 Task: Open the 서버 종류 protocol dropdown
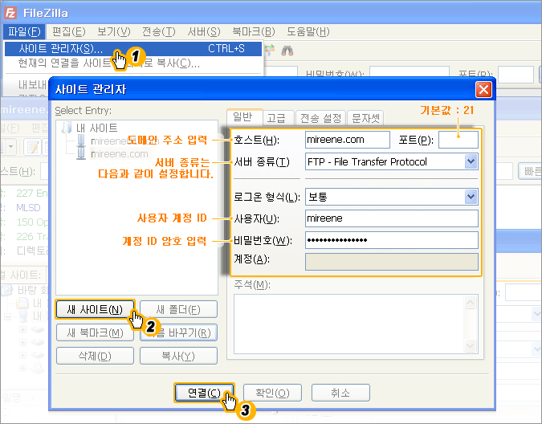coord(471,161)
